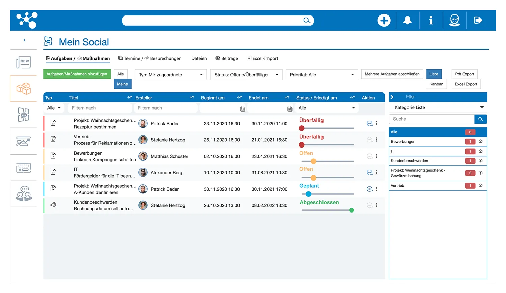This screenshot has height=293, width=506.
Task: Open comment icon for Rezeptur bestimmen row
Action: (369, 124)
